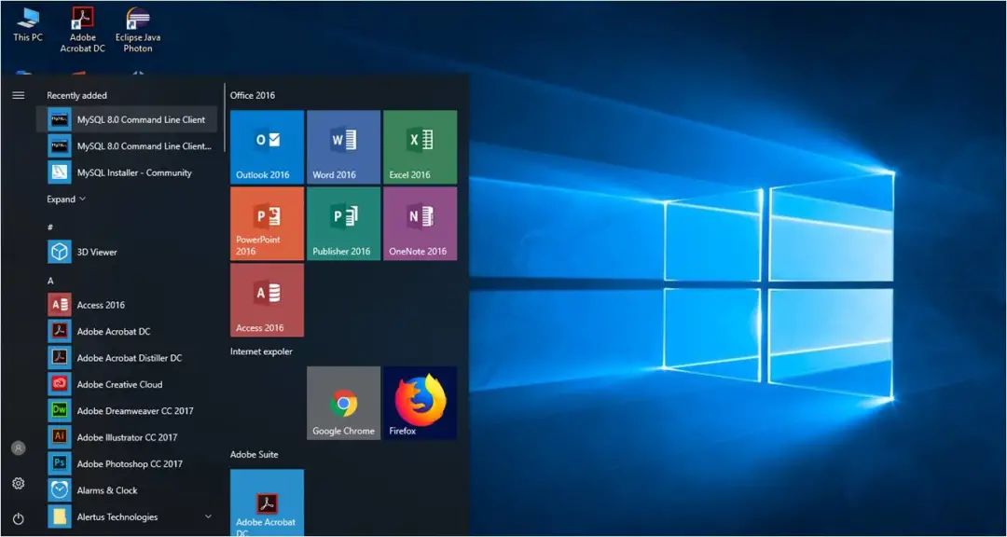Launch Adobe Creative Cloud
This screenshot has height=537, width=1007.
(127, 384)
